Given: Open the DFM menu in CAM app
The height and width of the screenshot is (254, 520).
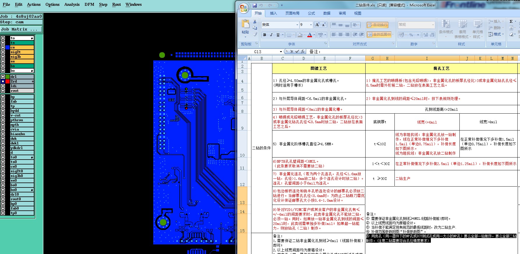Looking at the screenshot, I should point(89,4).
